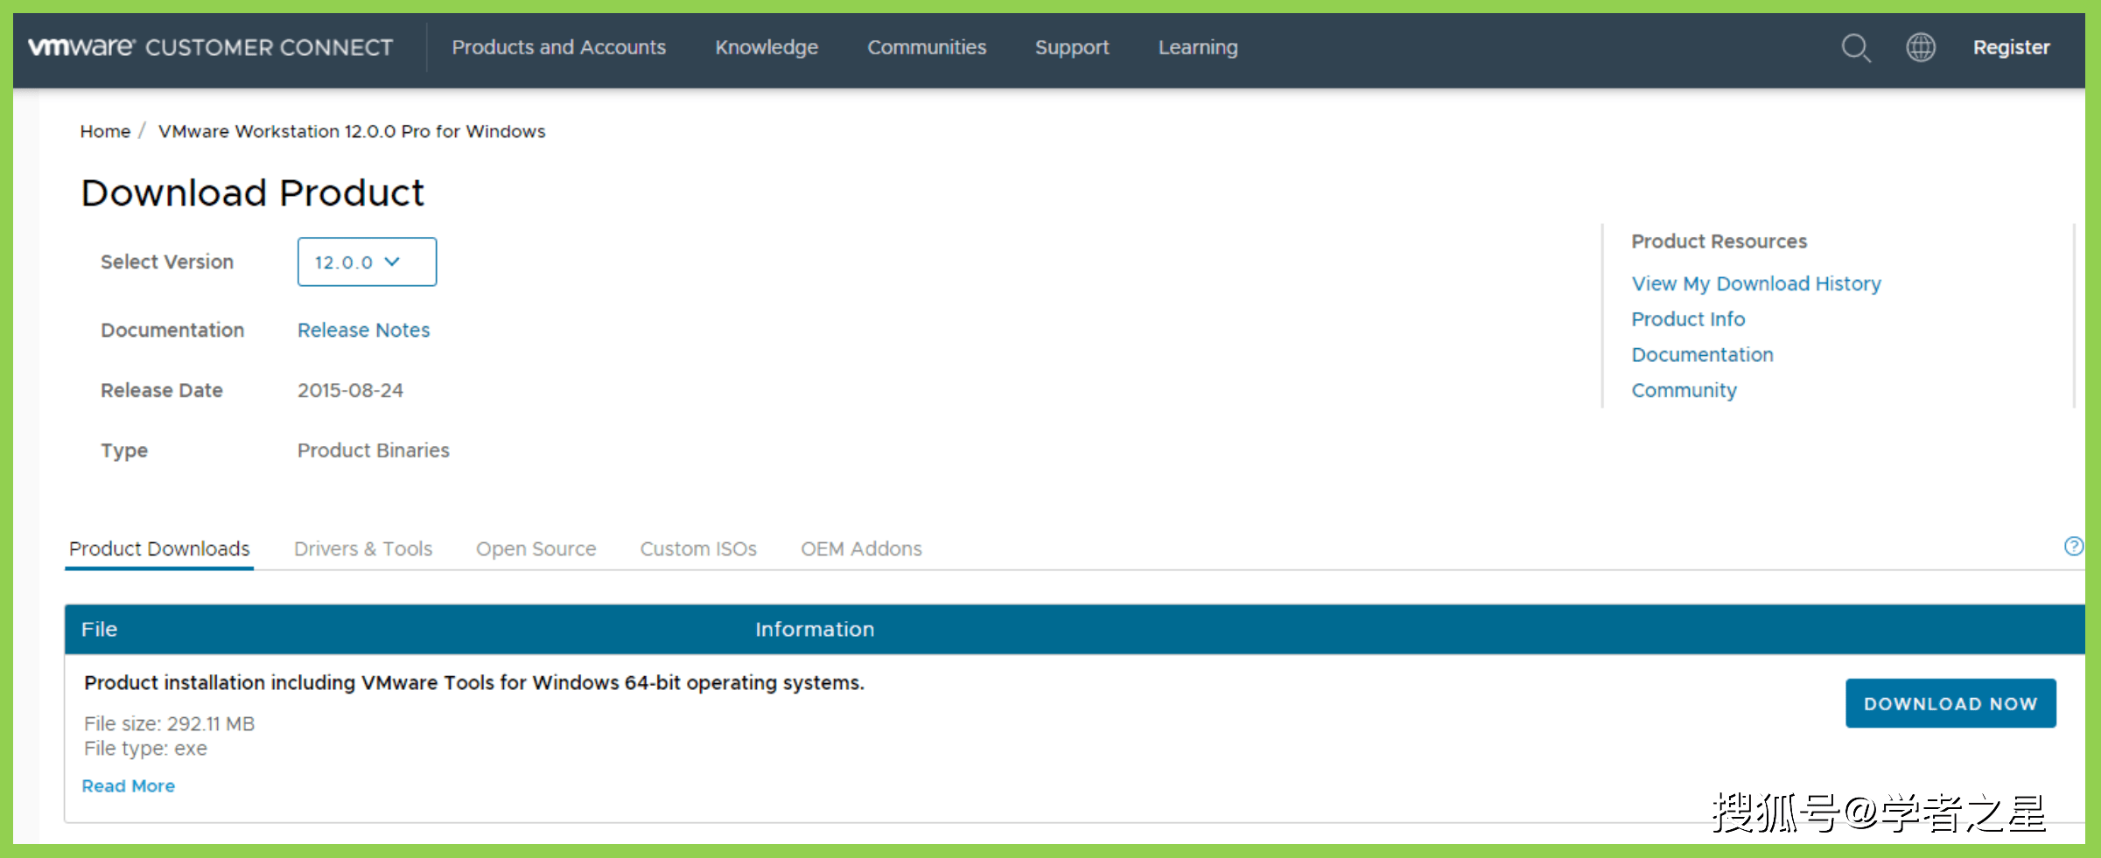
Task: Click the release date 2015-08-24
Action: tap(350, 390)
